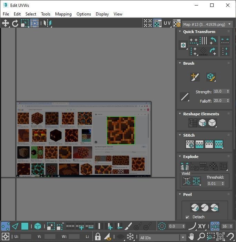Adjust the Strength spinner arrows
Image resolution: width=236 pixels, height=242 pixels.
pos(228,91)
